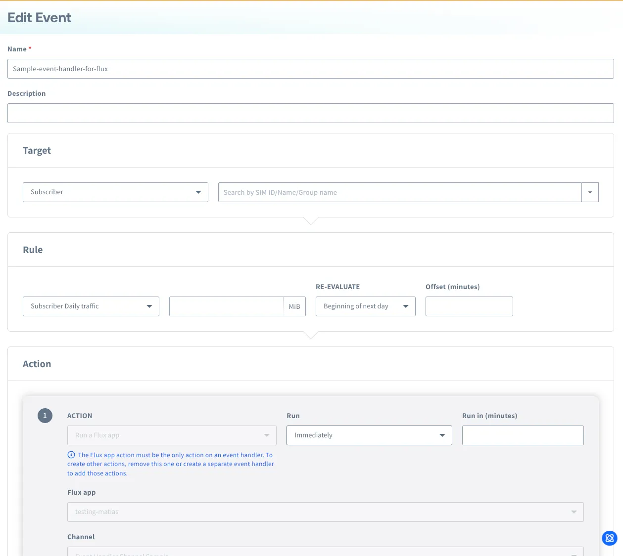This screenshot has width=623, height=556.
Task: Open the Run Immediately dropdown
Action: point(369,435)
